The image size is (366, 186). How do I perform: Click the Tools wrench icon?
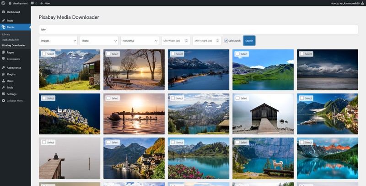coord(4,88)
